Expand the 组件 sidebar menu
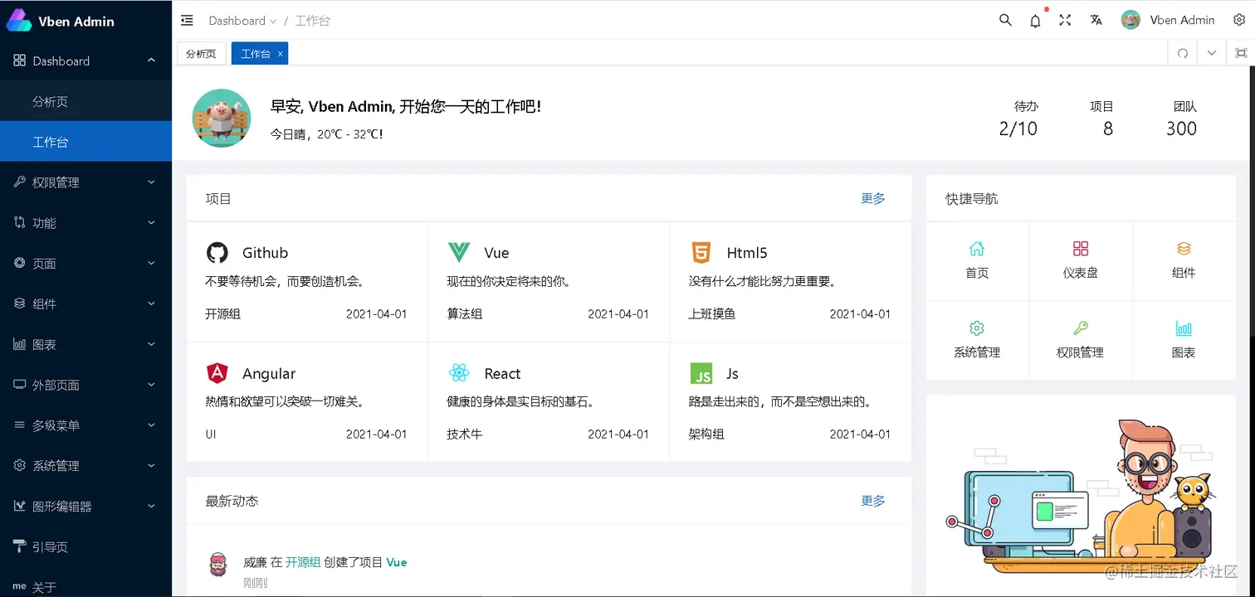The height and width of the screenshot is (597, 1255). click(x=86, y=303)
